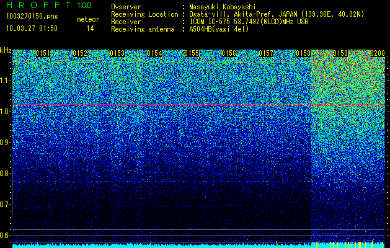Click the red horizontal signal line near 1.0 kHz
Viewport: 390px width, 248px height.
click(198, 105)
